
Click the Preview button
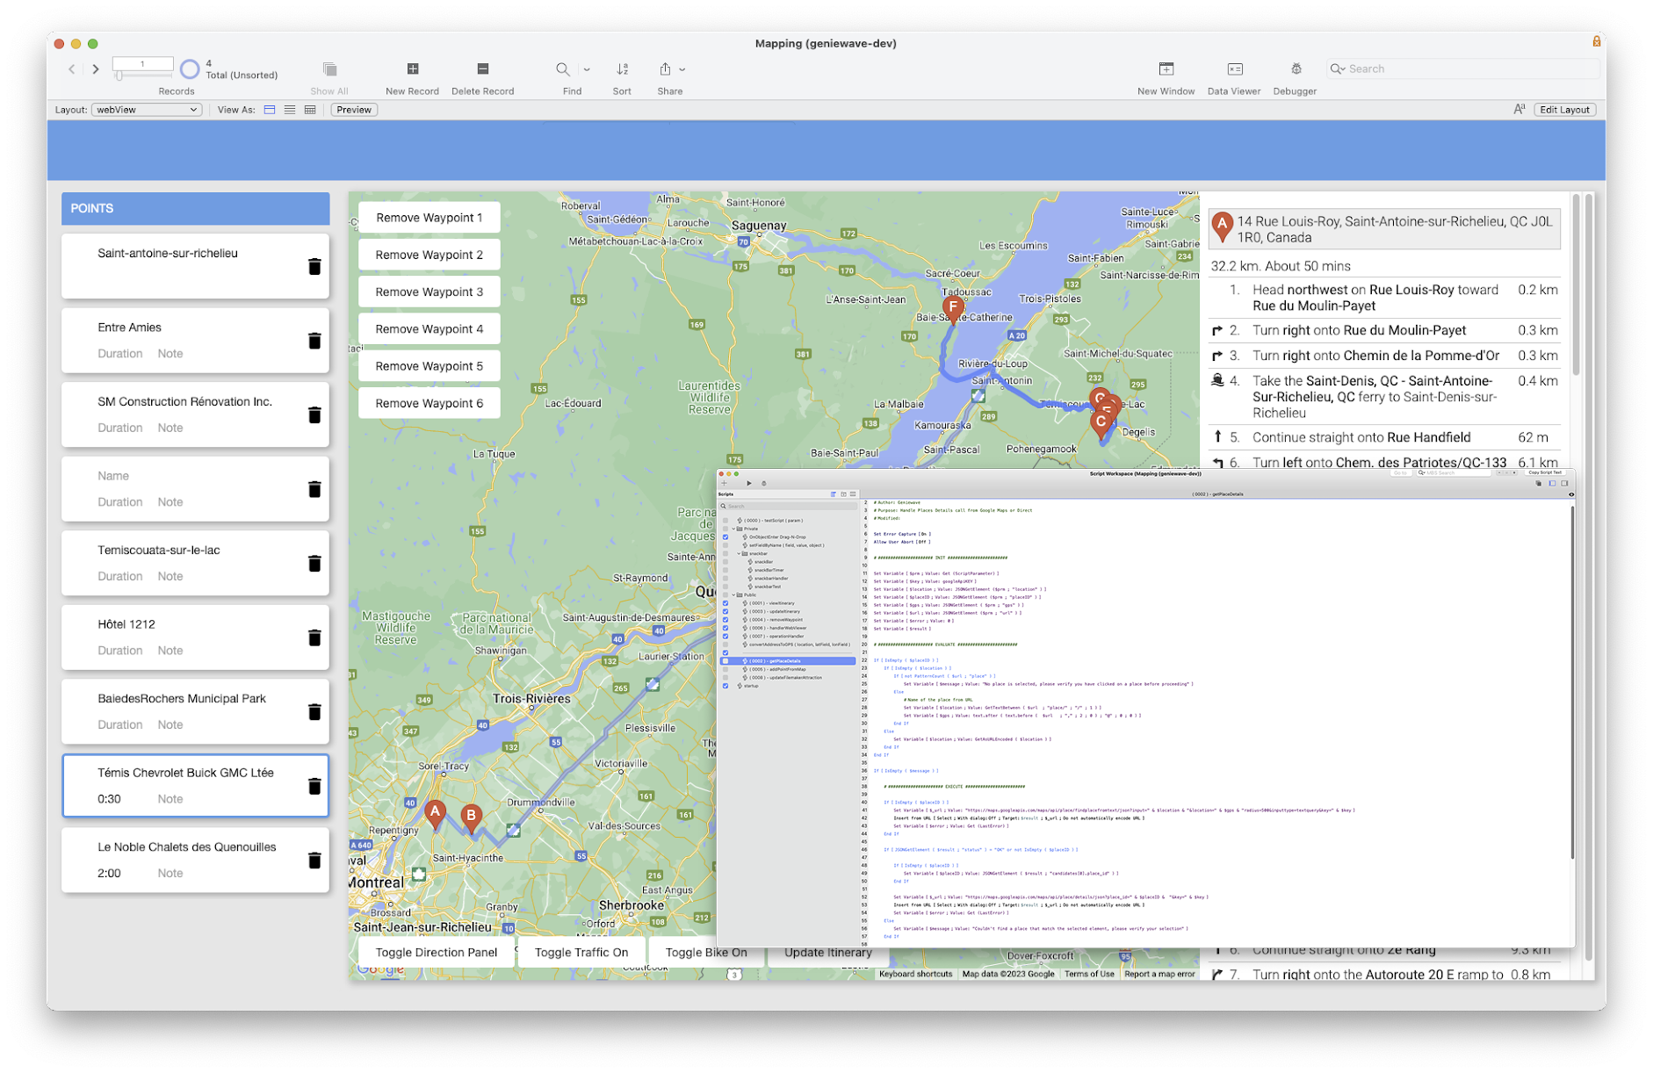point(354,110)
